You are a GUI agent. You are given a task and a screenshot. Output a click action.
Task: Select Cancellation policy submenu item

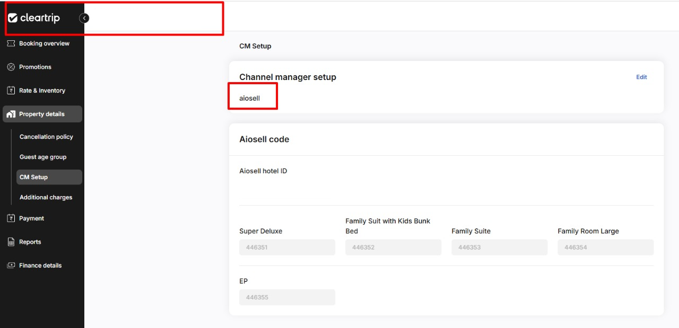click(46, 137)
